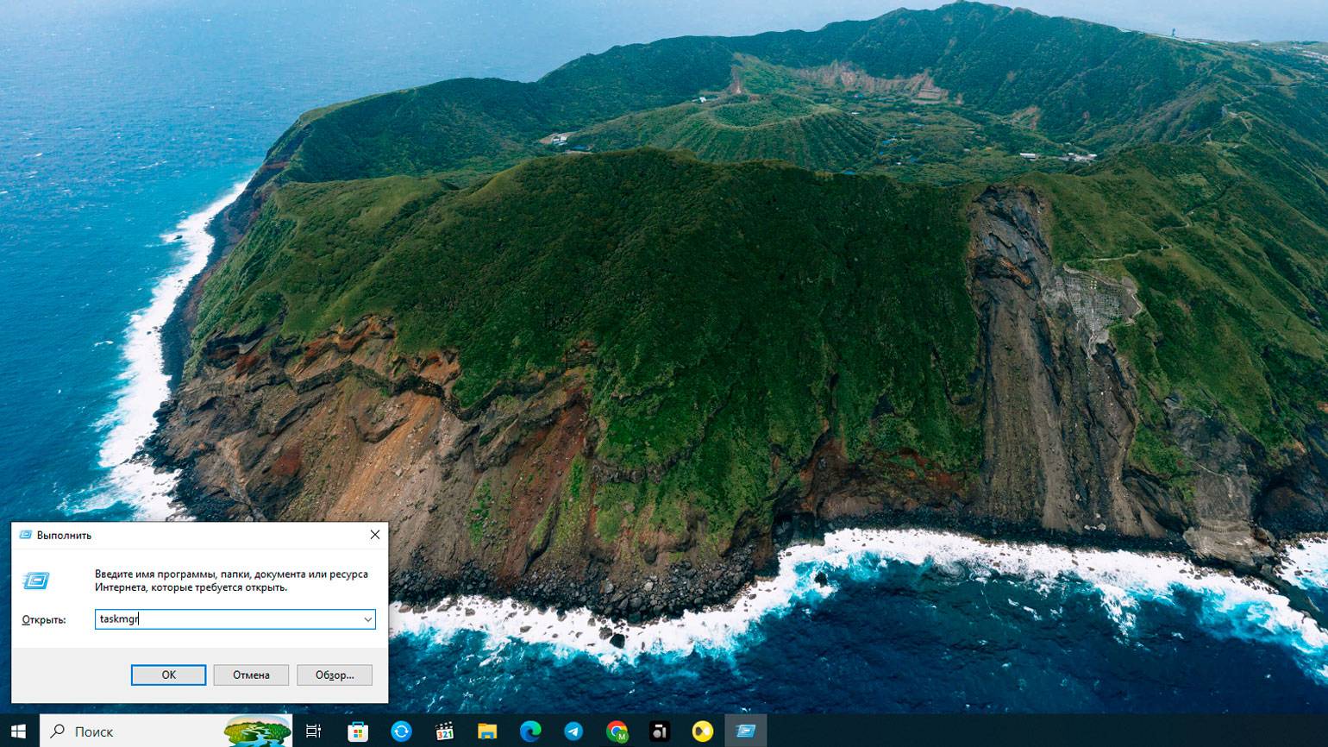Screen dimensions: 1328x747
Task: Launch Microsoft Edge browser
Action: pos(530,731)
